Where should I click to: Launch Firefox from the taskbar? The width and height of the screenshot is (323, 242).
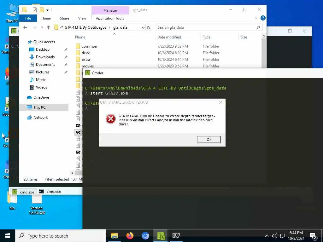click(130, 236)
